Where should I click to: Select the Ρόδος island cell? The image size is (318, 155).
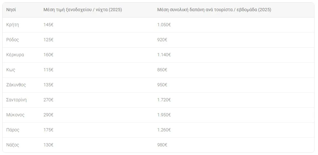pyautogui.click(x=12, y=40)
